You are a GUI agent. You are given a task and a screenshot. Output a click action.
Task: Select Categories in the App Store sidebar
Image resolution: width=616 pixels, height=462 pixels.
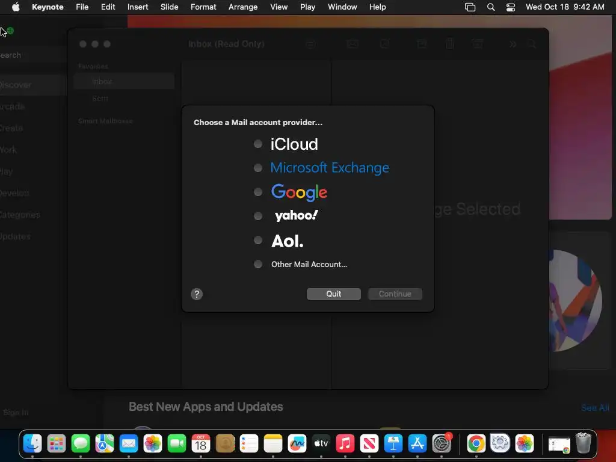32,215
